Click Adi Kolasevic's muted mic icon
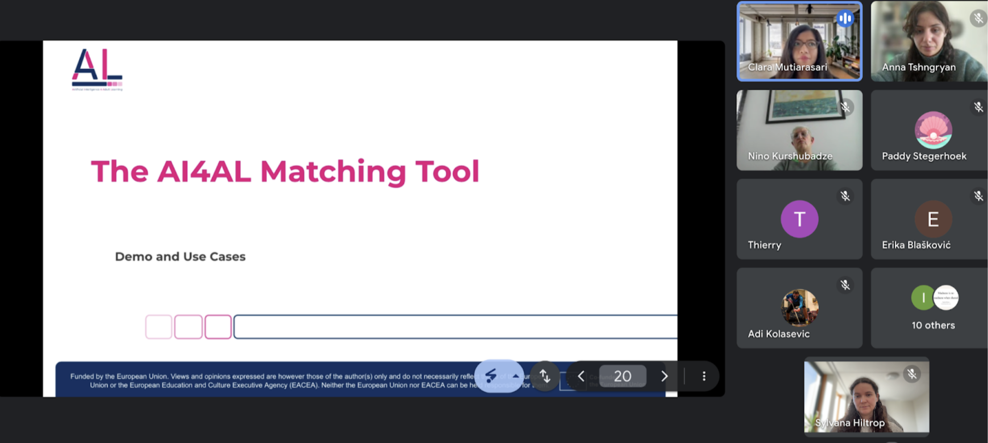Image resolution: width=988 pixels, height=443 pixels. pos(845,285)
